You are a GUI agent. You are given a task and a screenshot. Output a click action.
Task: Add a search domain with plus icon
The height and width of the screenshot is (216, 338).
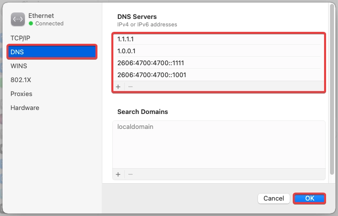tap(118, 174)
